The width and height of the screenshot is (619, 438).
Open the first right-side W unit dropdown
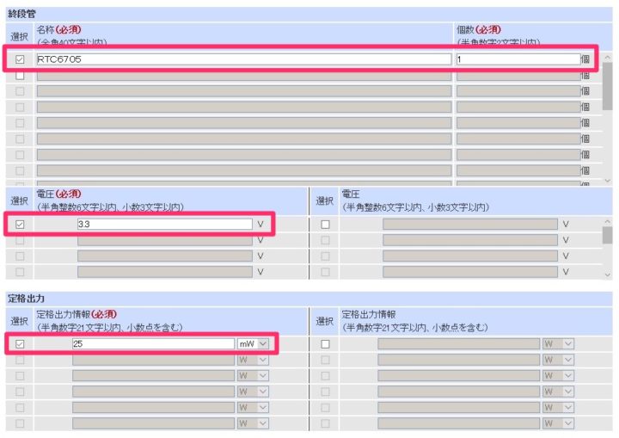pyautogui.click(x=558, y=343)
